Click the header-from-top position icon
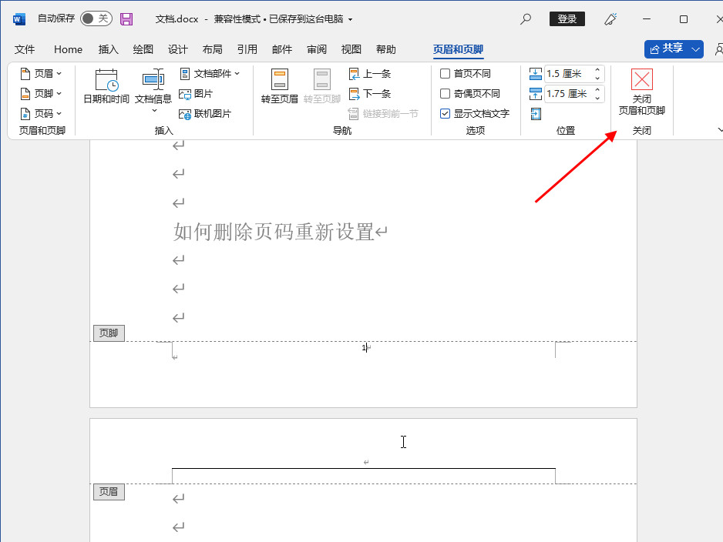Image resolution: width=723 pixels, height=542 pixels. (x=536, y=74)
